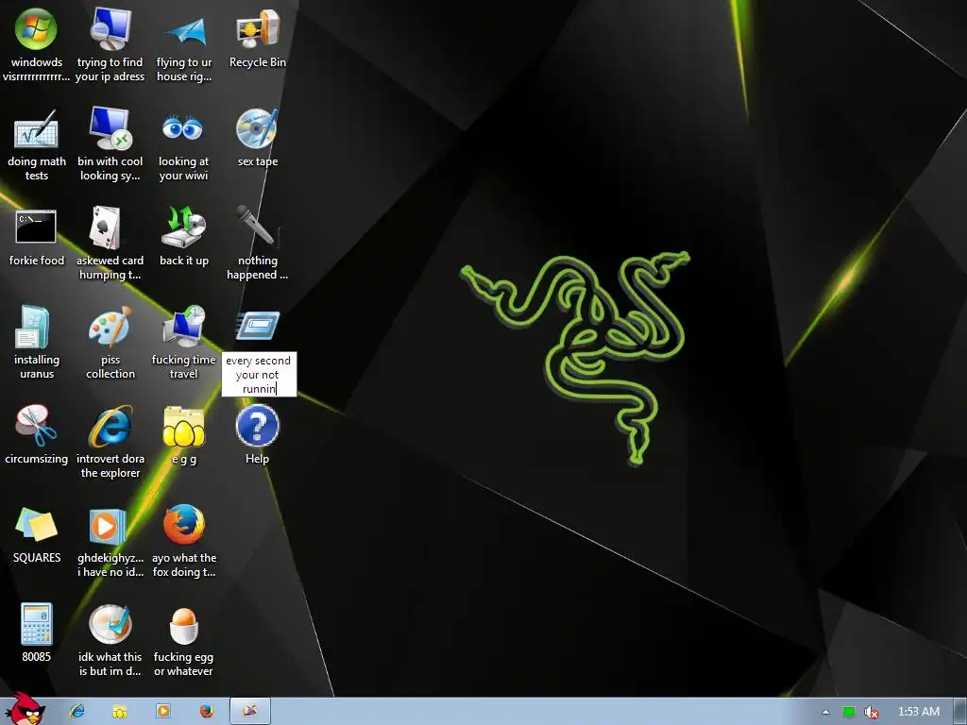The width and height of the screenshot is (967, 725).
Task: Open Internet Explorer from the taskbar
Action: pyautogui.click(x=77, y=712)
